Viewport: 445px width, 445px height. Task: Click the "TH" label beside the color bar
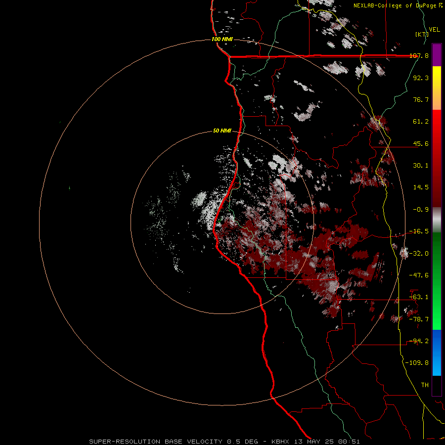[425, 385]
